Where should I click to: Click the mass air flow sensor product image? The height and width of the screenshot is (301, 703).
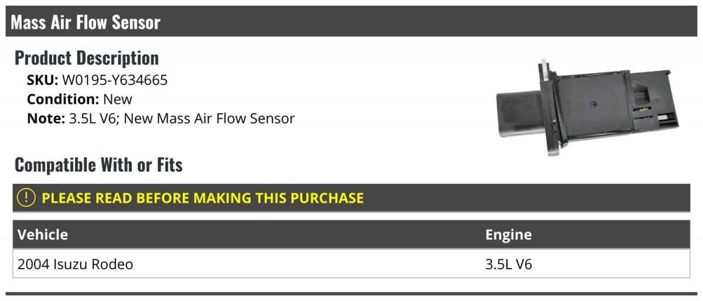[587, 107]
